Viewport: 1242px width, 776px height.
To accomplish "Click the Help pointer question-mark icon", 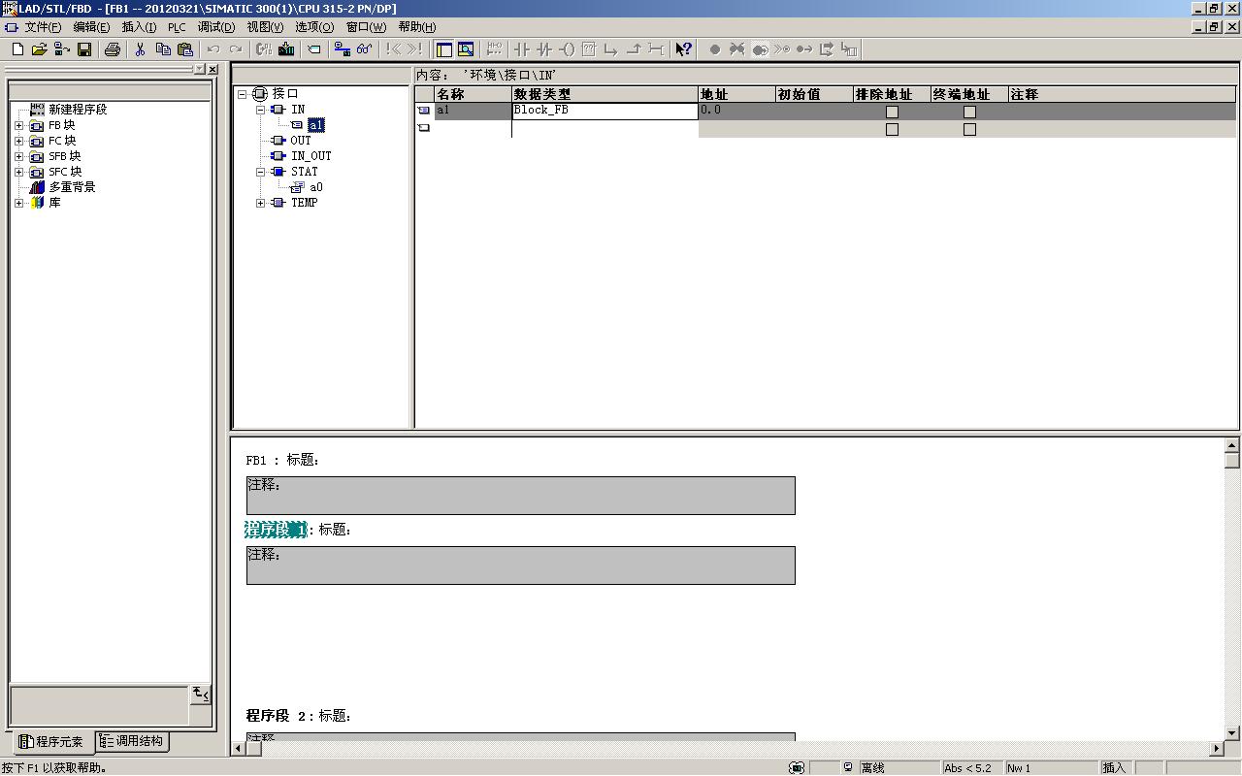I will [684, 49].
